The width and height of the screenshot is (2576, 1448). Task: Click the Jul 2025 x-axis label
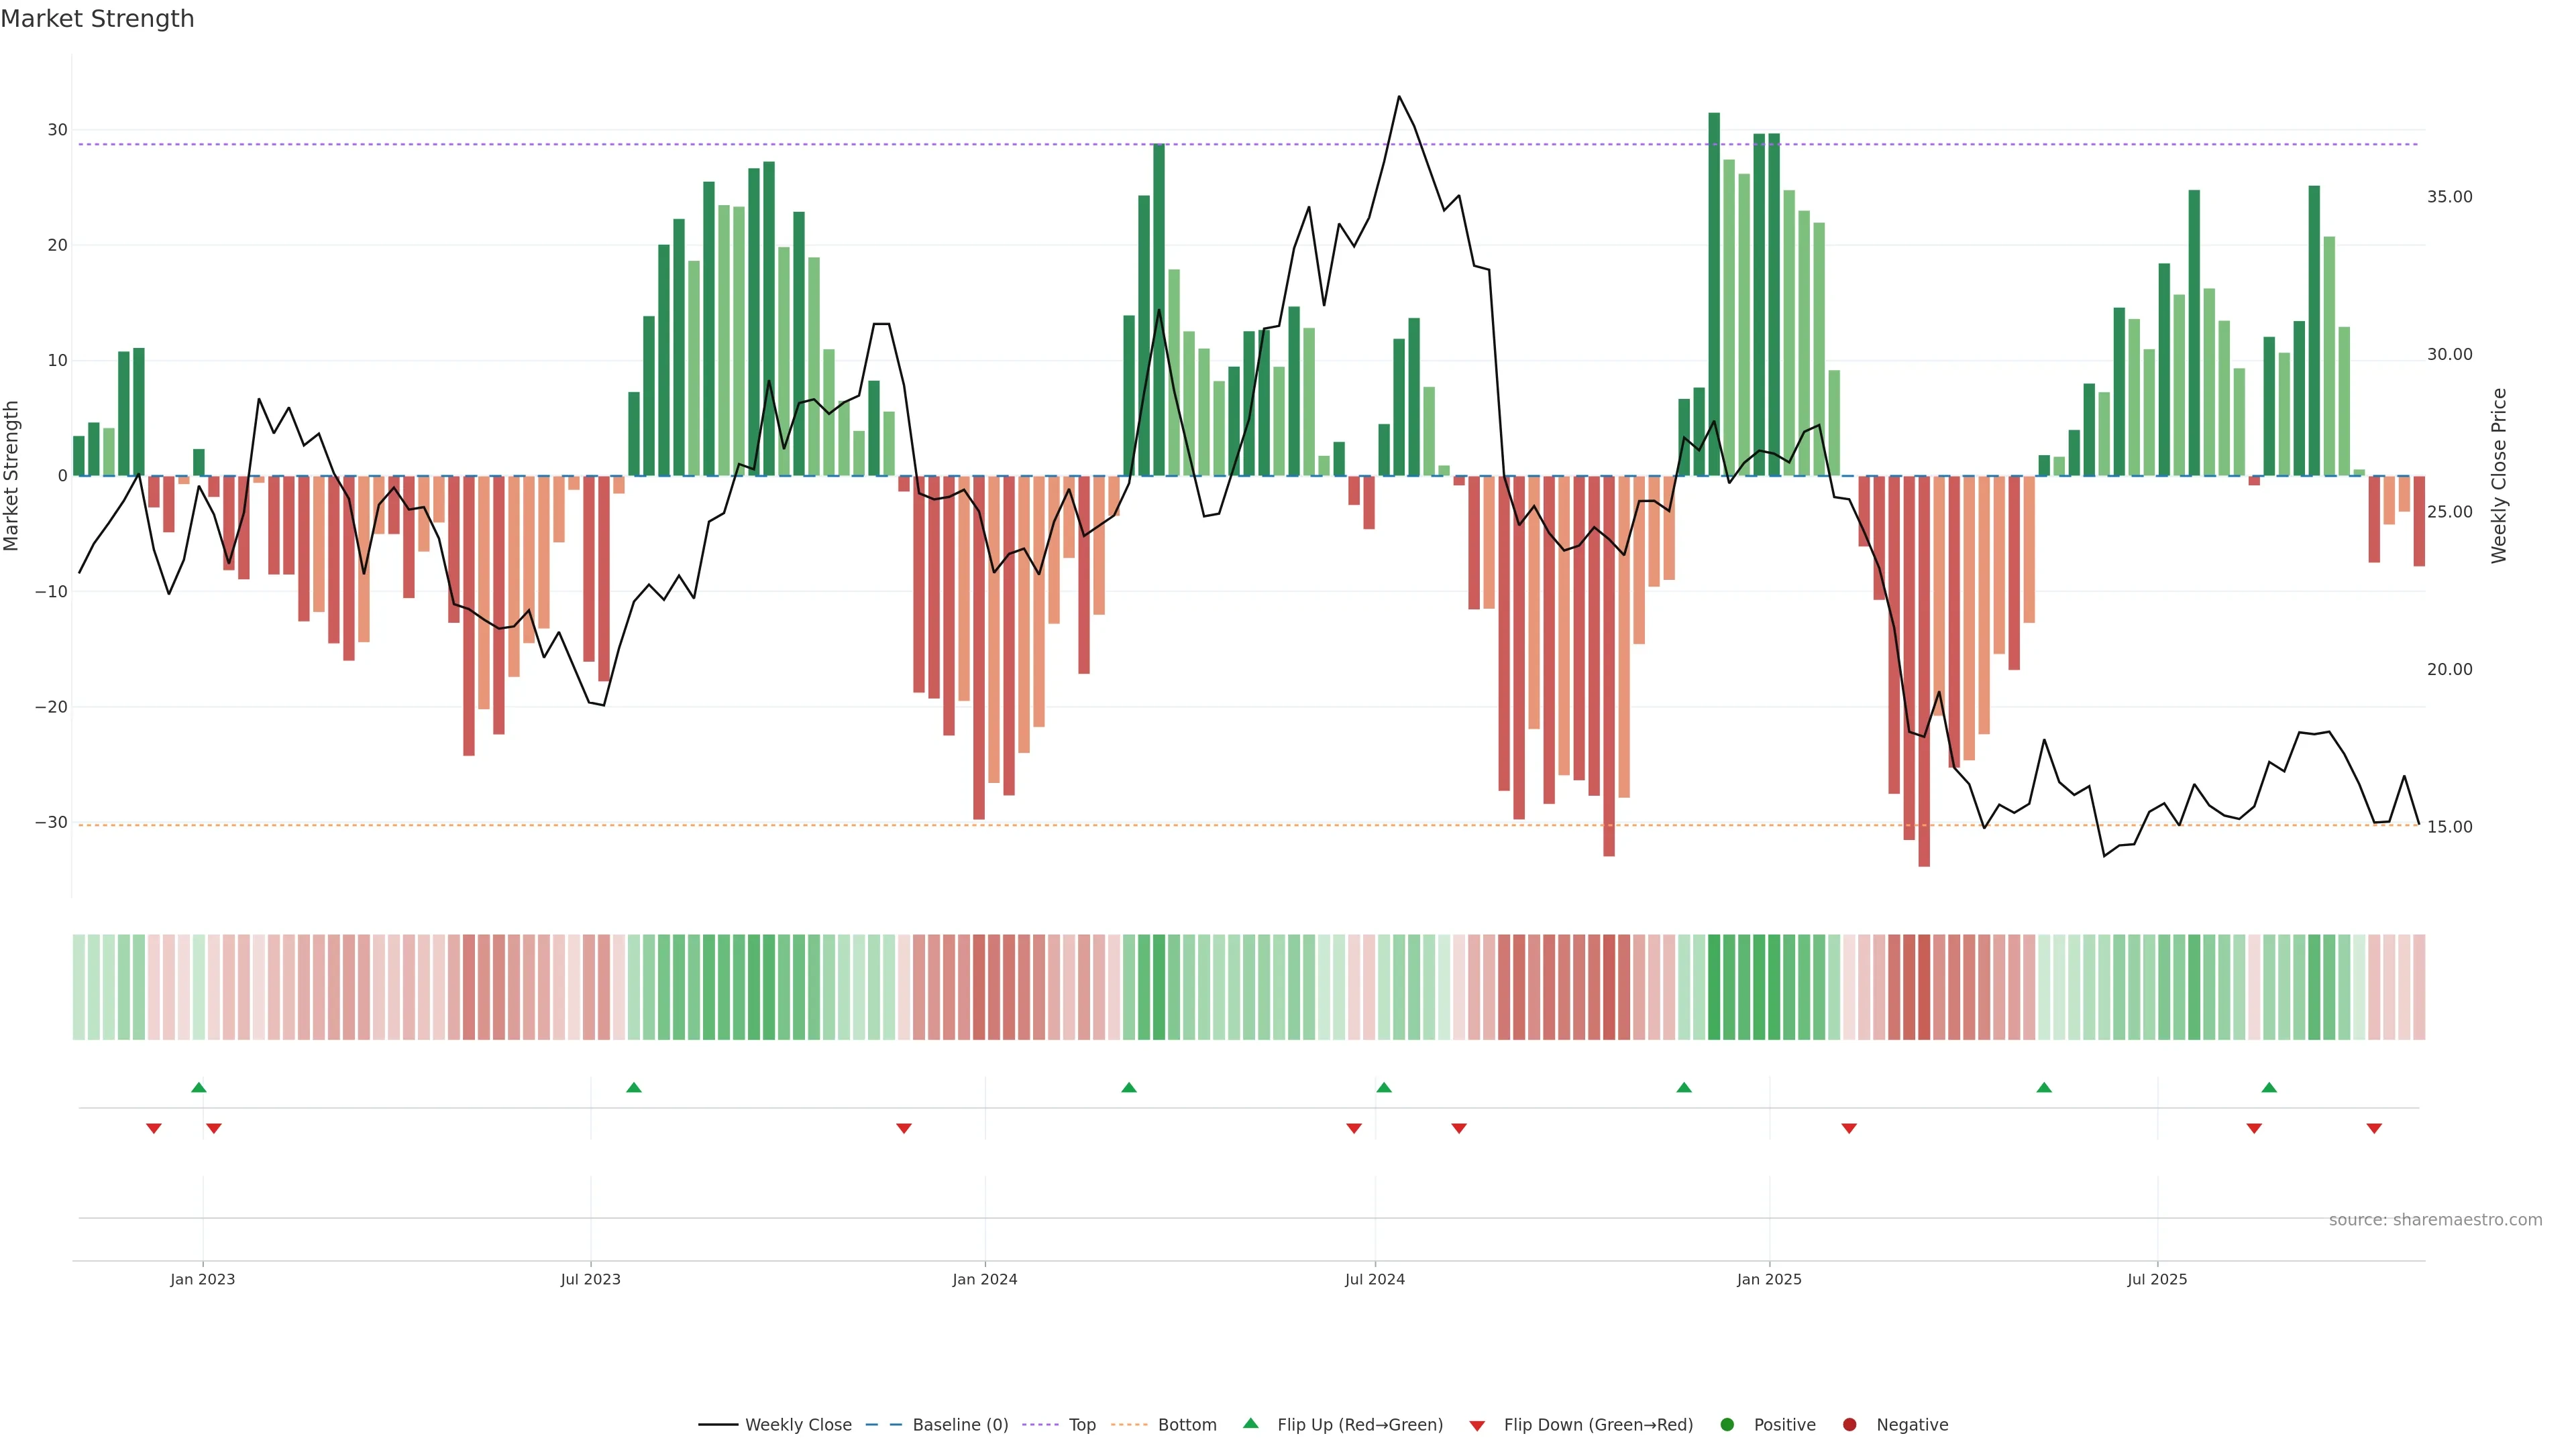click(2156, 1279)
